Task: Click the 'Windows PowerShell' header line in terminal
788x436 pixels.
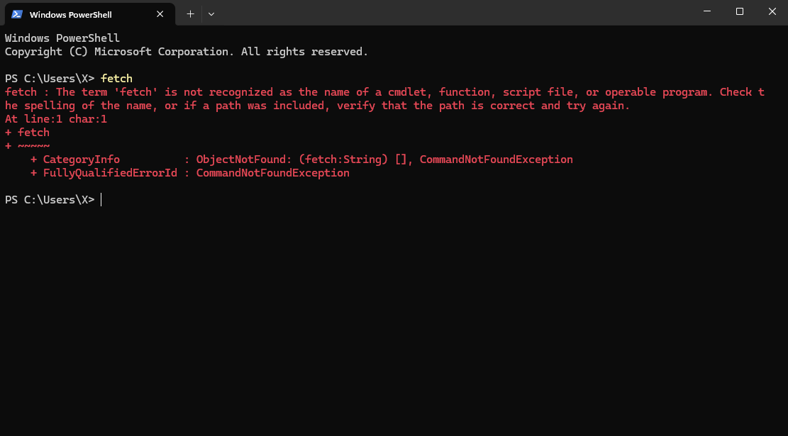Action: [x=62, y=38]
